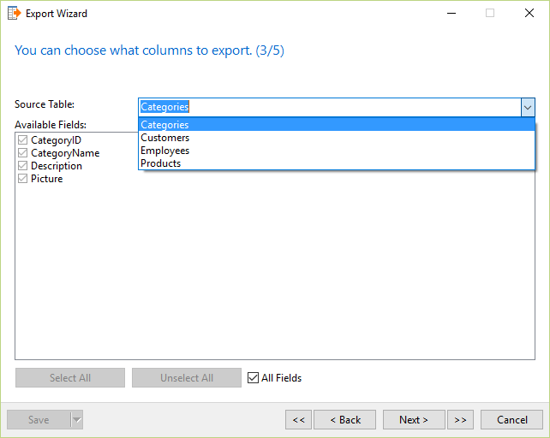Click the Export Wizard title bar icon
This screenshot has width=550, height=438.
pos(14,14)
